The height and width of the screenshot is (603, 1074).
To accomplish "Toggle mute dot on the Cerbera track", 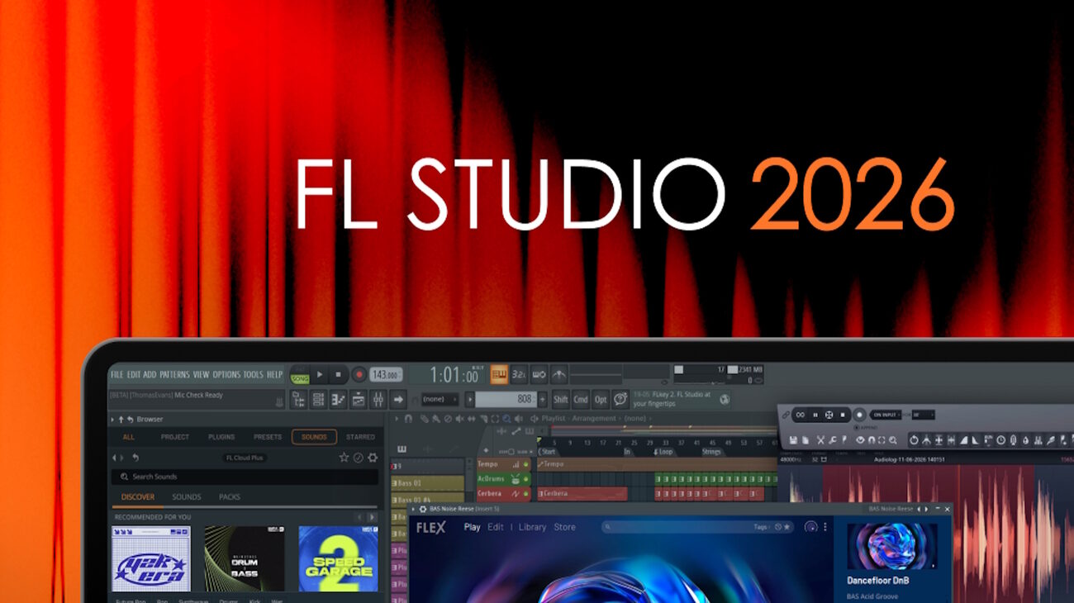I will click(x=526, y=494).
